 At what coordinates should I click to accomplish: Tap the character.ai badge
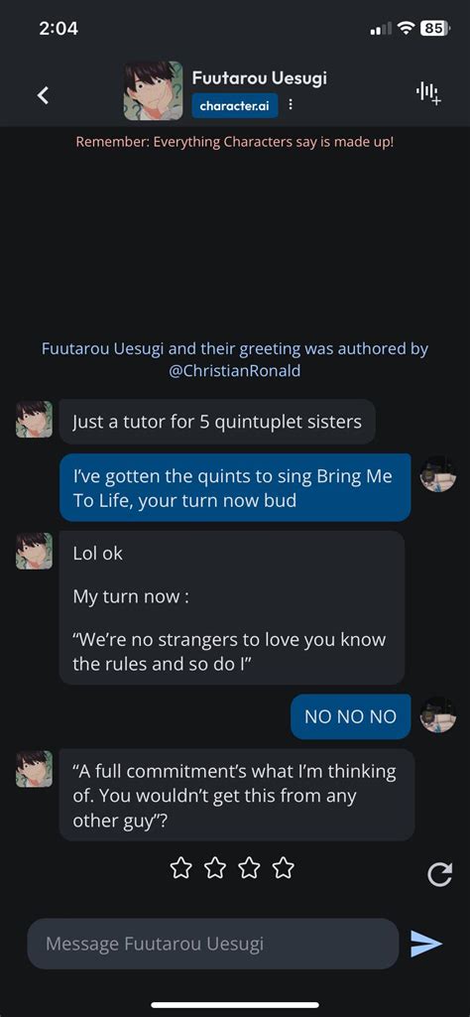coord(235,105)
